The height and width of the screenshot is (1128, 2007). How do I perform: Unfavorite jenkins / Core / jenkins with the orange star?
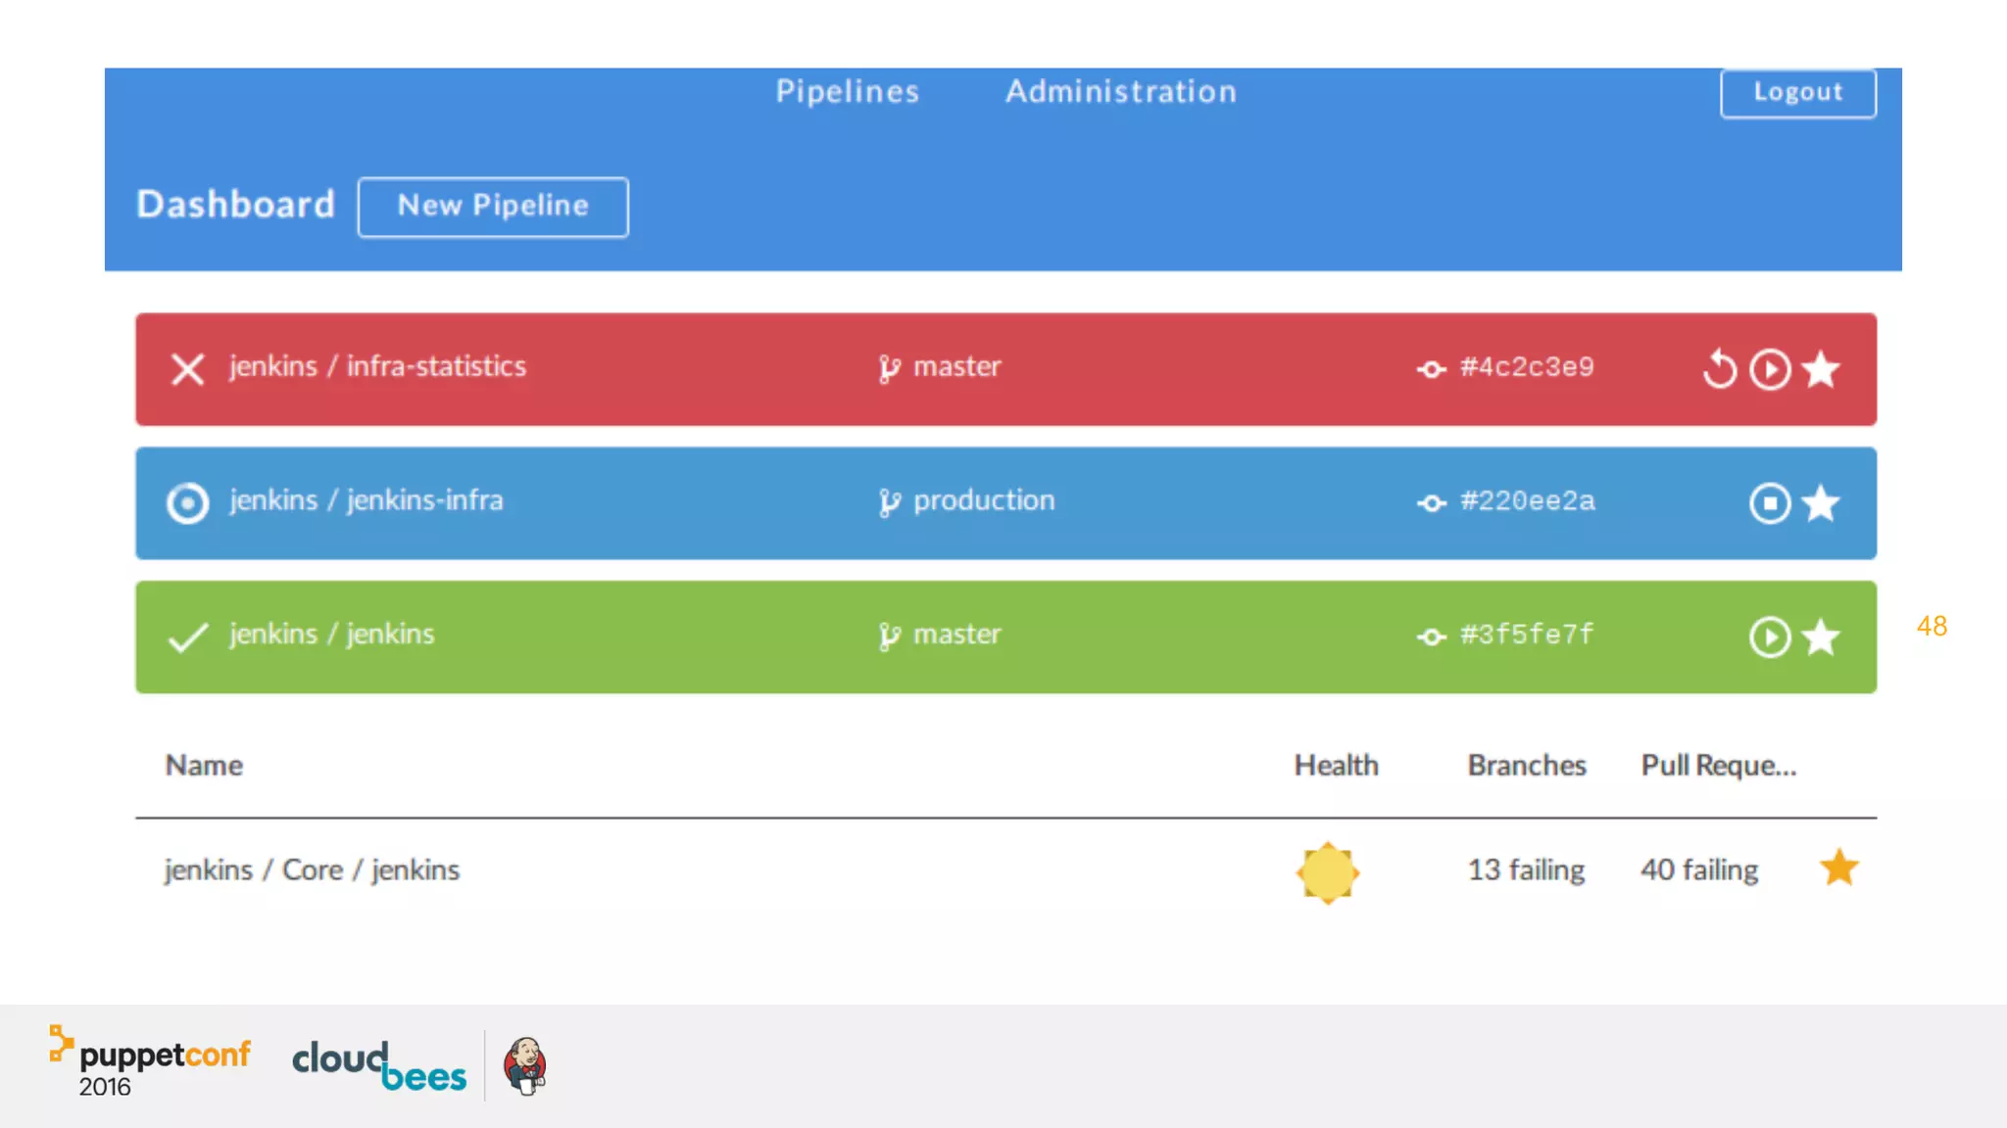[x=1839, y=869]
